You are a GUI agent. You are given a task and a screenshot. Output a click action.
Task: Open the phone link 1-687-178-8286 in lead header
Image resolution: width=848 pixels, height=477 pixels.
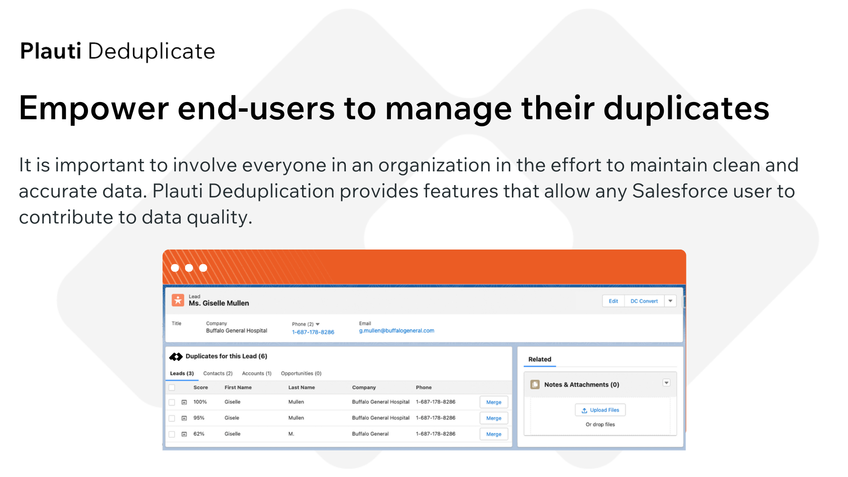coord(313,332)
